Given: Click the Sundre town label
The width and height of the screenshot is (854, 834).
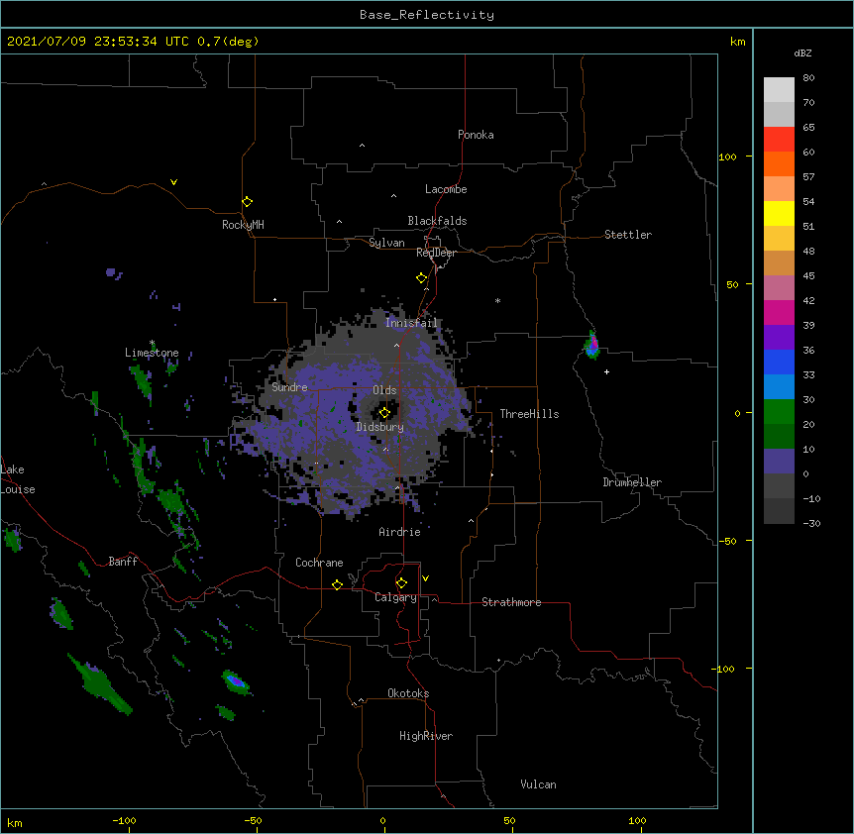Looking at the screenshot, I should (x=289, y=387).
